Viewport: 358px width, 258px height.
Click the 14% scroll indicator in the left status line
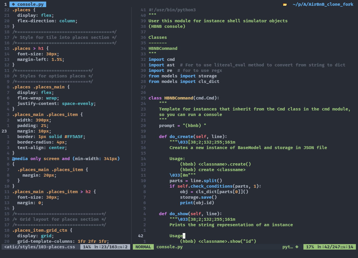tap(87, 247)
